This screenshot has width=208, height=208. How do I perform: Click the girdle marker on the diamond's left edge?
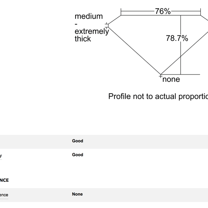click(x=107, y=25)
